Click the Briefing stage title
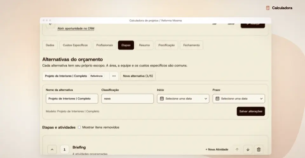 click(x=79, y=147)
